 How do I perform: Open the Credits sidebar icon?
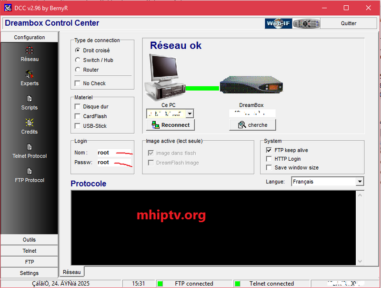coord(30,123)
